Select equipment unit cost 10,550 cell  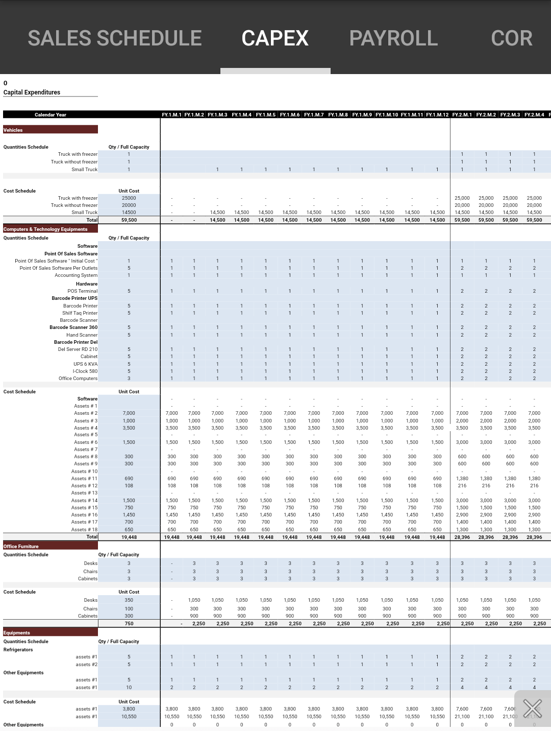(x=129, y=717)
